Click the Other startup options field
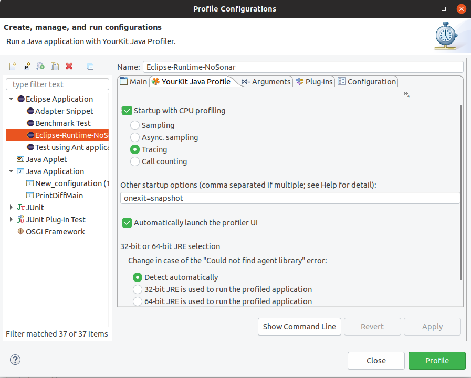The height and width of the screenshot is (378, 471). pos(290,198)
